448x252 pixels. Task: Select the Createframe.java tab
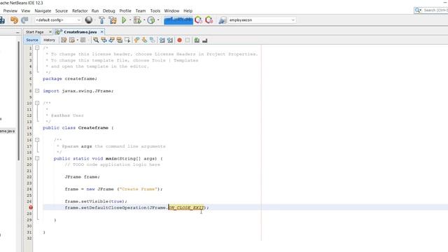tap(80, 32)
